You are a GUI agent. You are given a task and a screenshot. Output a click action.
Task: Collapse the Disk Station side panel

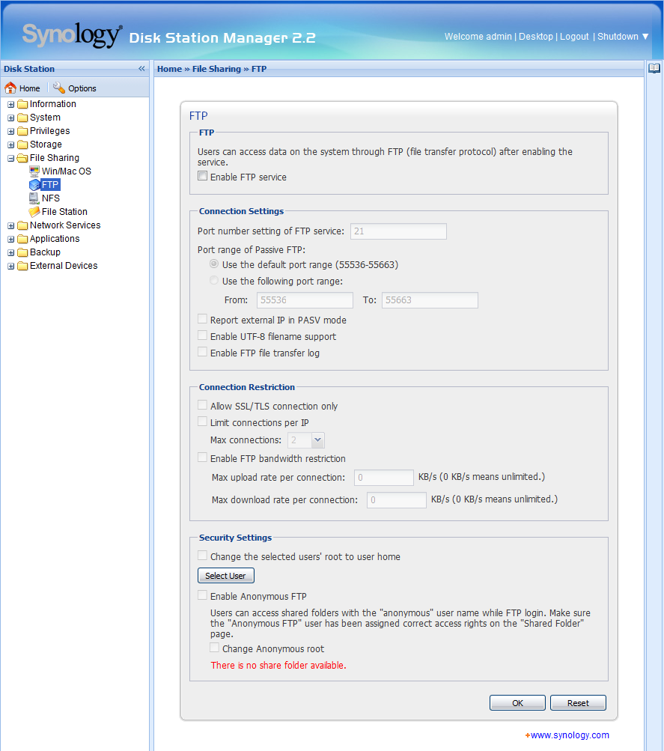click(x=141, y=68)
